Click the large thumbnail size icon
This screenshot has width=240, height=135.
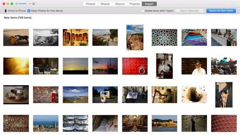pos(34,4)
